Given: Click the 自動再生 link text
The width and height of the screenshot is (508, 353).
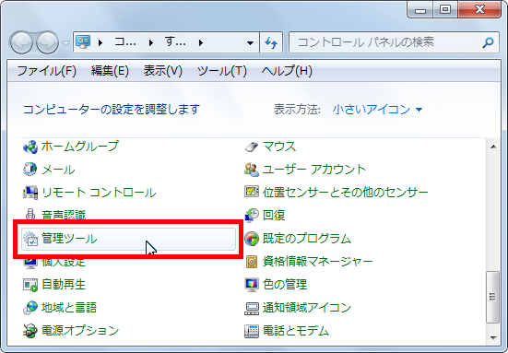Looking at the screenshot, I should [64, 285].
